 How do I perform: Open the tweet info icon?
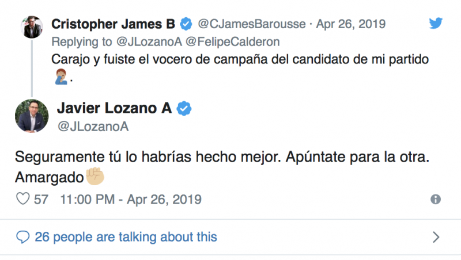click(436, 200)
